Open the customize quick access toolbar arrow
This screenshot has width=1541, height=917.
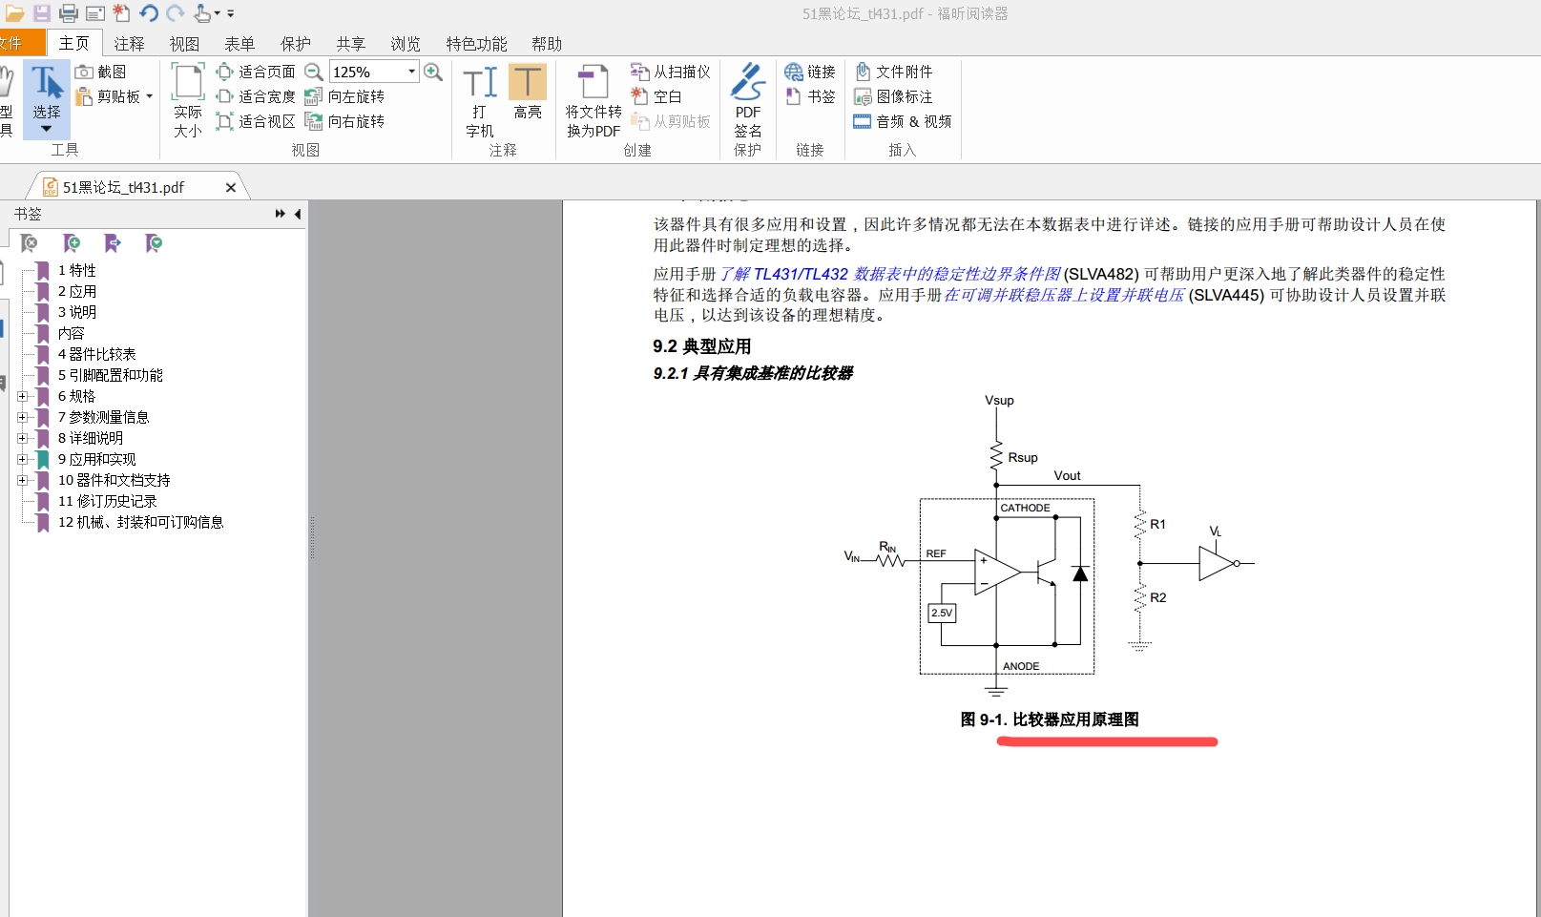point(230,13)
